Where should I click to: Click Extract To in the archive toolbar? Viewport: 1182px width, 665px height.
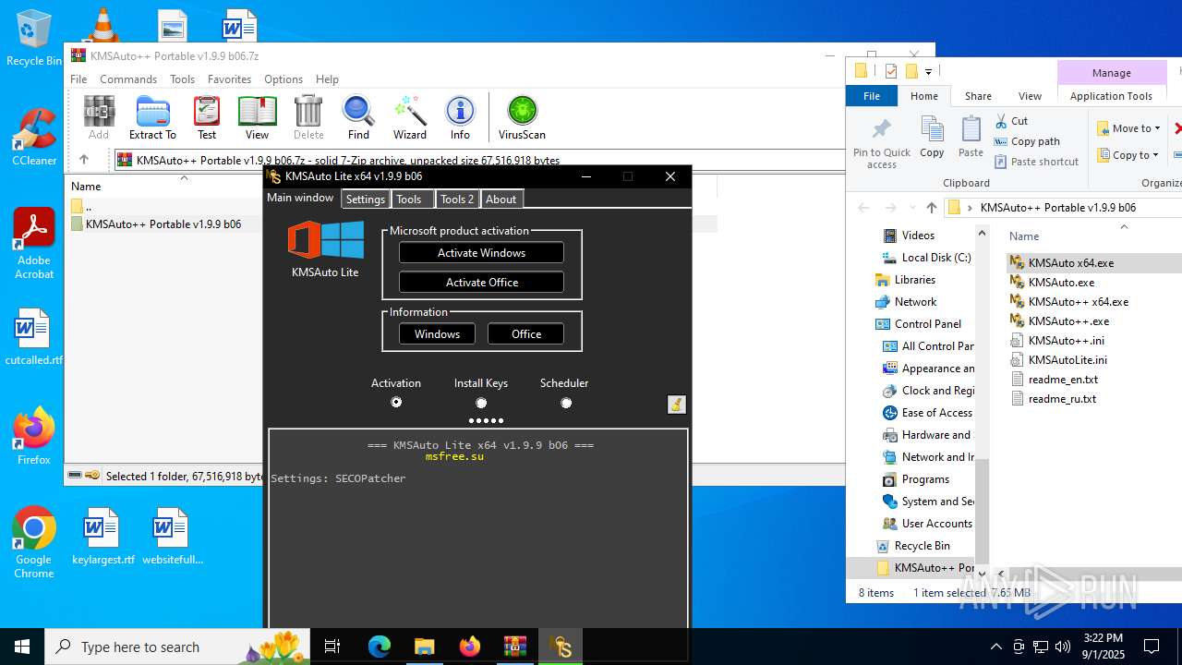[152, 117]
